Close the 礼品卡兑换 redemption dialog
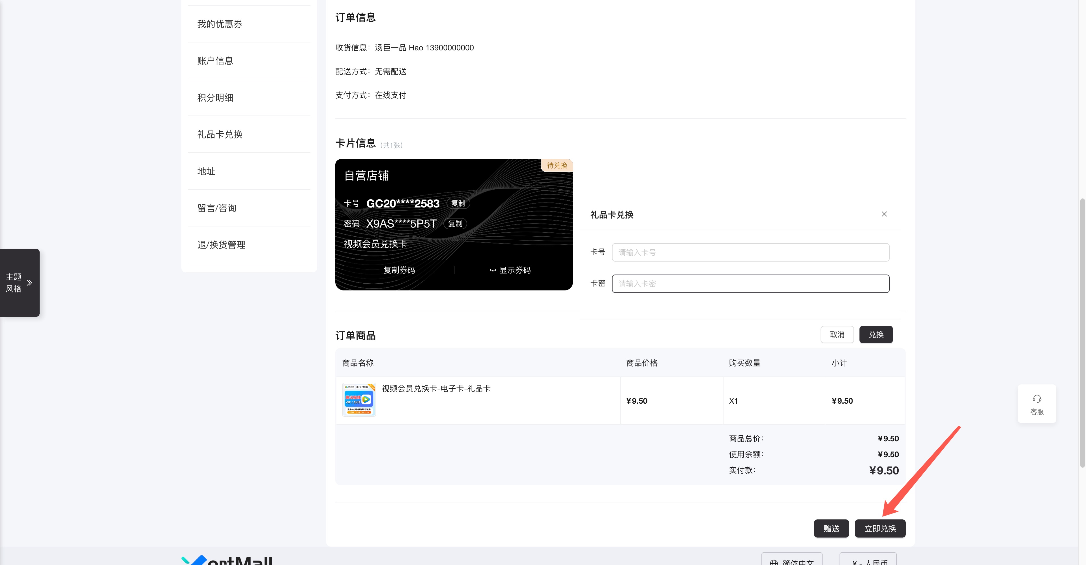 [884, 214]
